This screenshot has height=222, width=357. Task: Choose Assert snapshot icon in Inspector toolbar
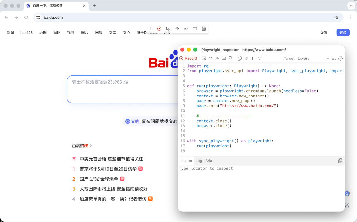[230, 58]
